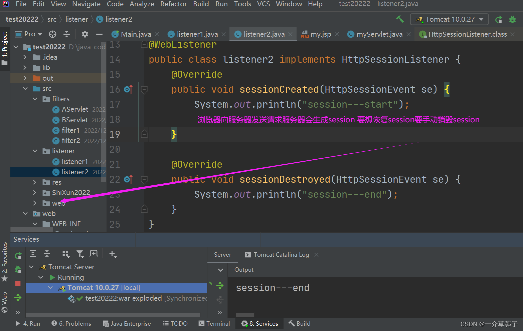Close the Tomcat Catalina Log tab

[316, 255]
